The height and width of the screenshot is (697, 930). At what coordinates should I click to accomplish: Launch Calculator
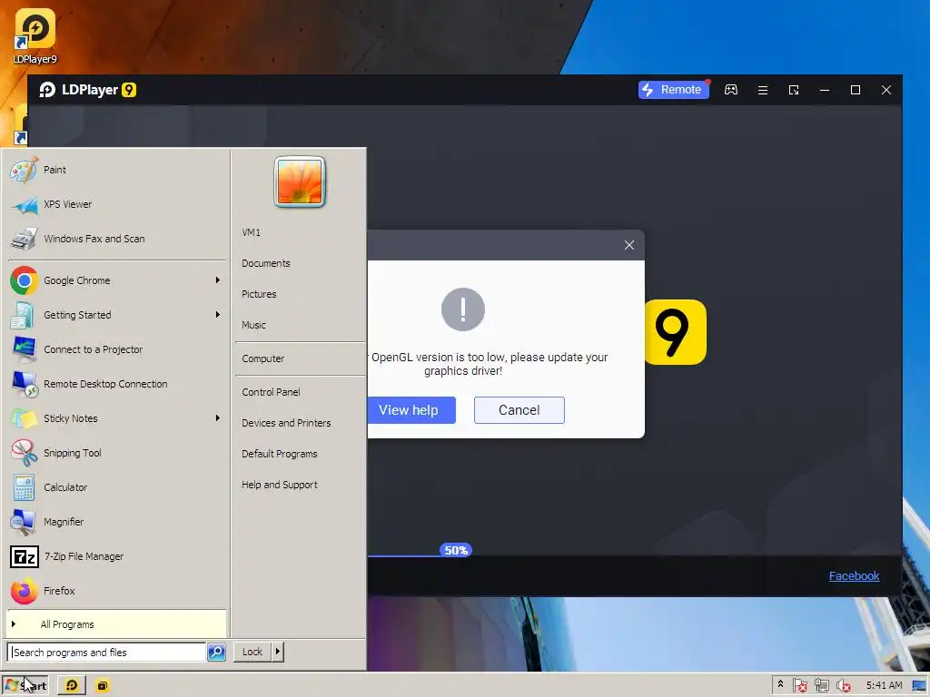click(x=117, y=487)
